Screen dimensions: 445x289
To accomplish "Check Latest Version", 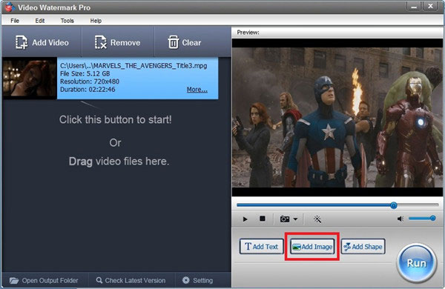I will click(131, 281).
